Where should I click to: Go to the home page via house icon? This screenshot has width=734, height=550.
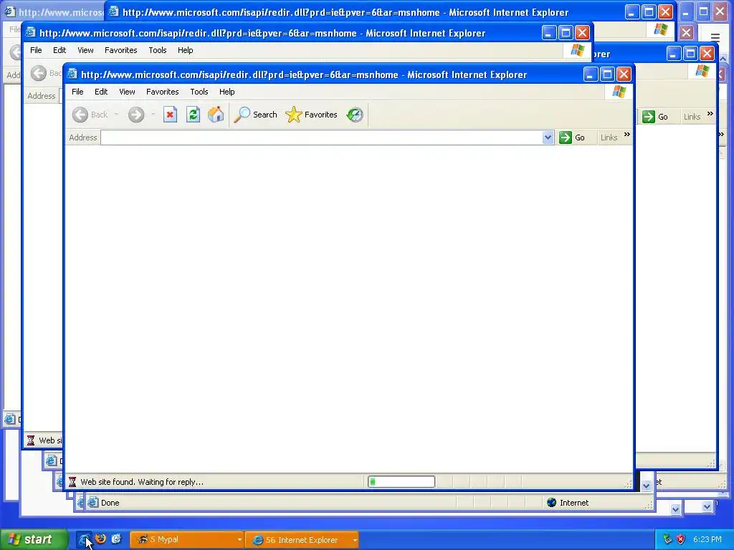(216, 115)
